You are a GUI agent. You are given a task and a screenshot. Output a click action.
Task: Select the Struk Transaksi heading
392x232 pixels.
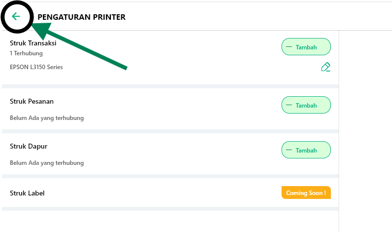(x=33, y=43)
